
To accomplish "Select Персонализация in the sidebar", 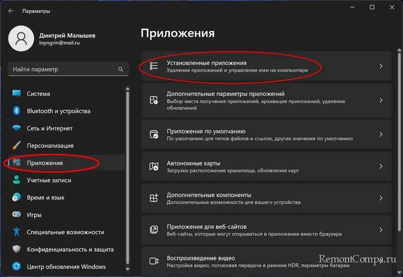I will [x=66, y=146].
